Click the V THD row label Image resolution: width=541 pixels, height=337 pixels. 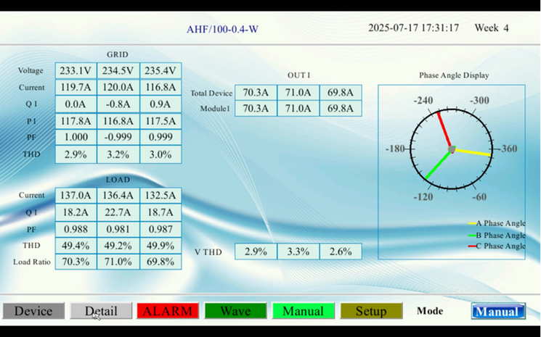(x=208, y=252)
